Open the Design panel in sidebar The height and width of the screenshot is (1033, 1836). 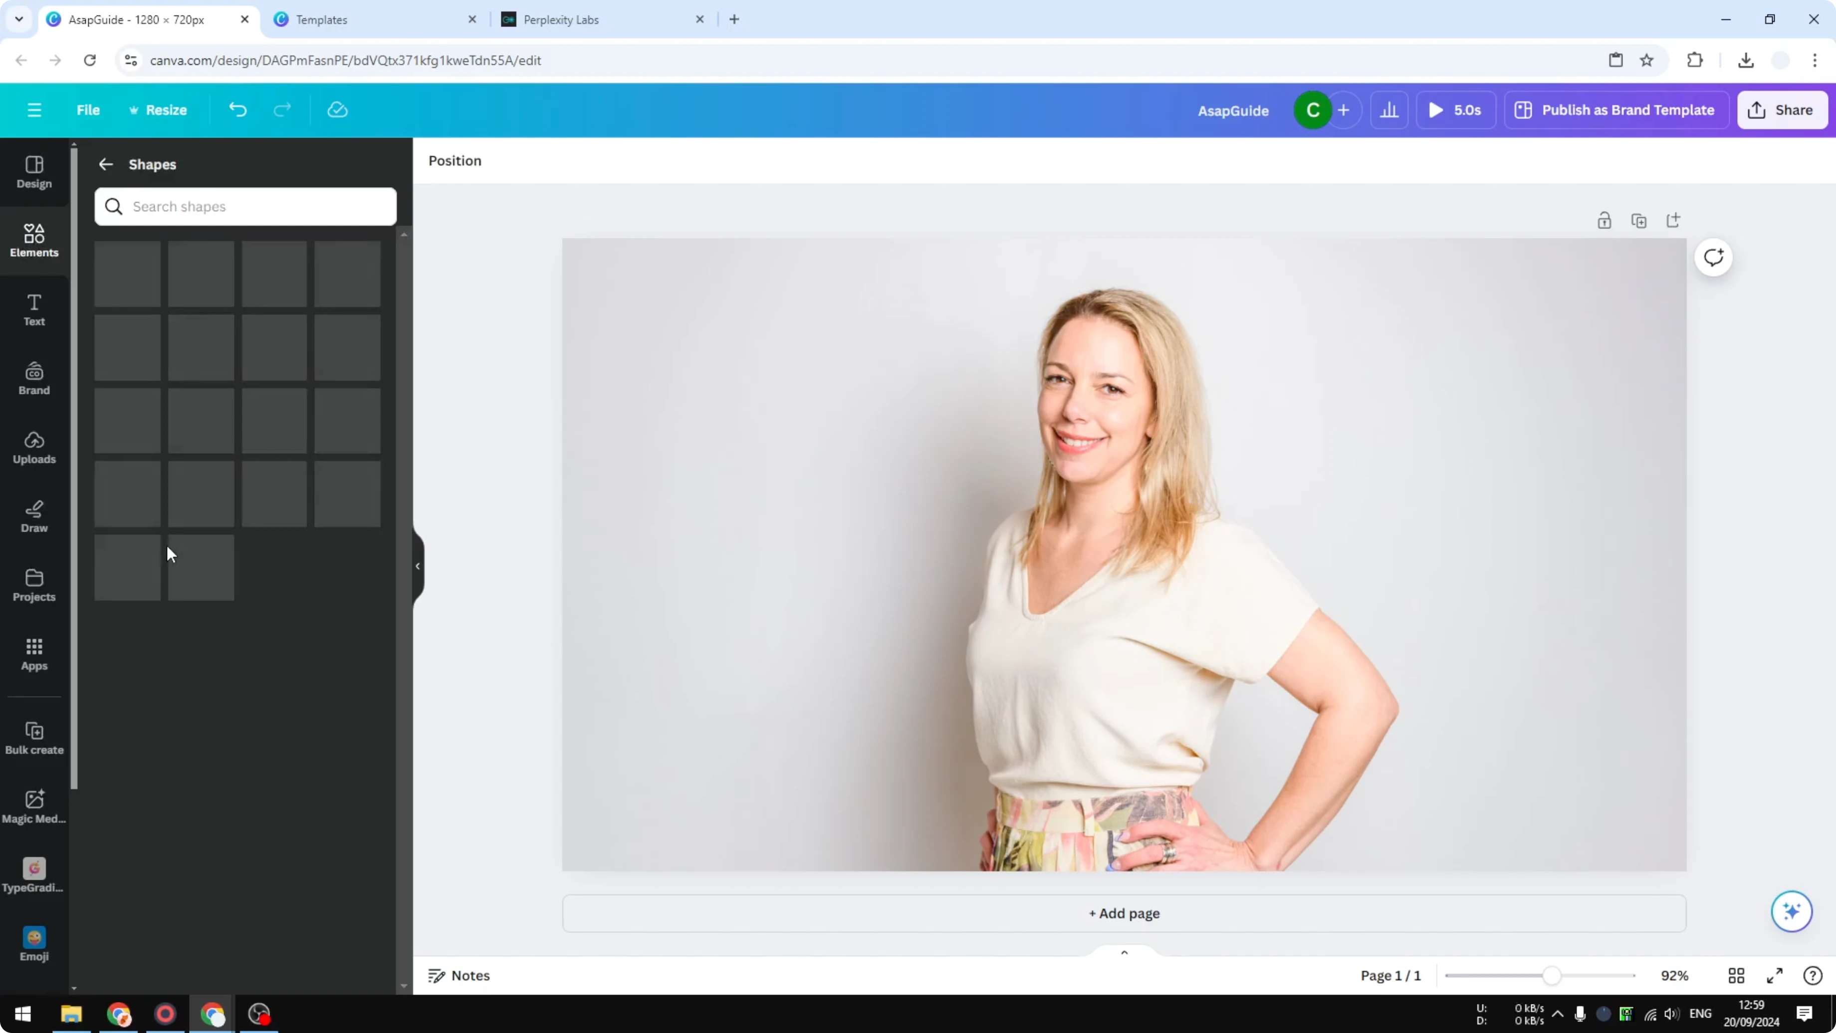point(34,173)
